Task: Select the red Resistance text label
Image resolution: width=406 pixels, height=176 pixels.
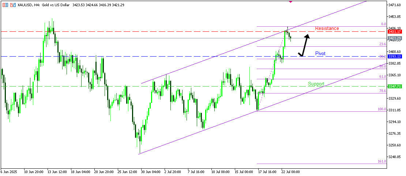Action: pos(327,28)
